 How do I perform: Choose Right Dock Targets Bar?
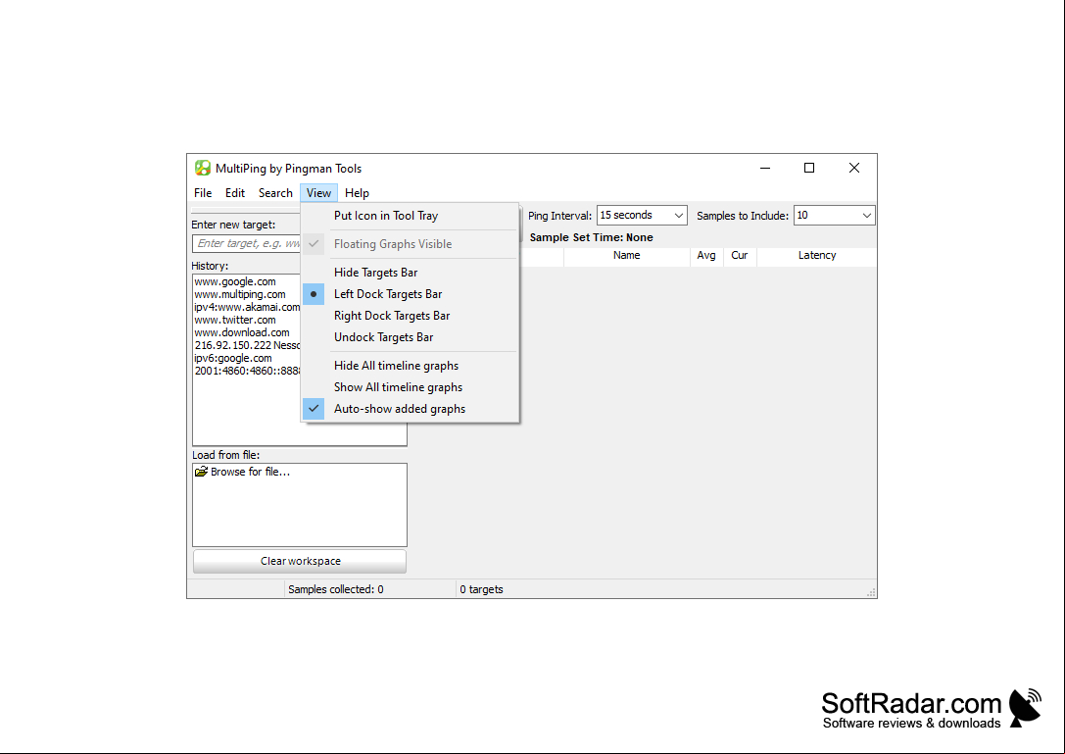[x=410, y=316]
